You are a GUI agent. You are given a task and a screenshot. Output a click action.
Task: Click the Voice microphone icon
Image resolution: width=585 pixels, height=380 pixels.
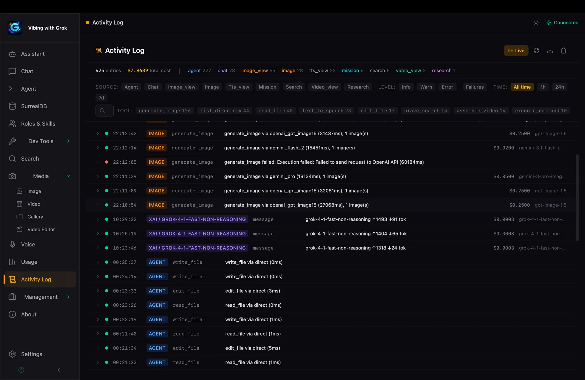click(12, 244)
